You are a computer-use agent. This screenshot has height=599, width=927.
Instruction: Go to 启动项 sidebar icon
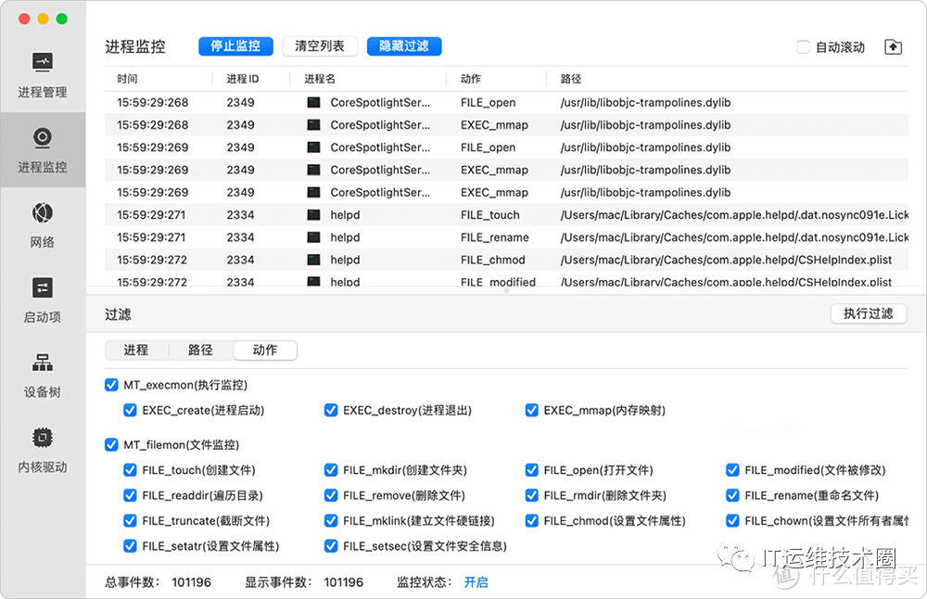tap(43, 287)
